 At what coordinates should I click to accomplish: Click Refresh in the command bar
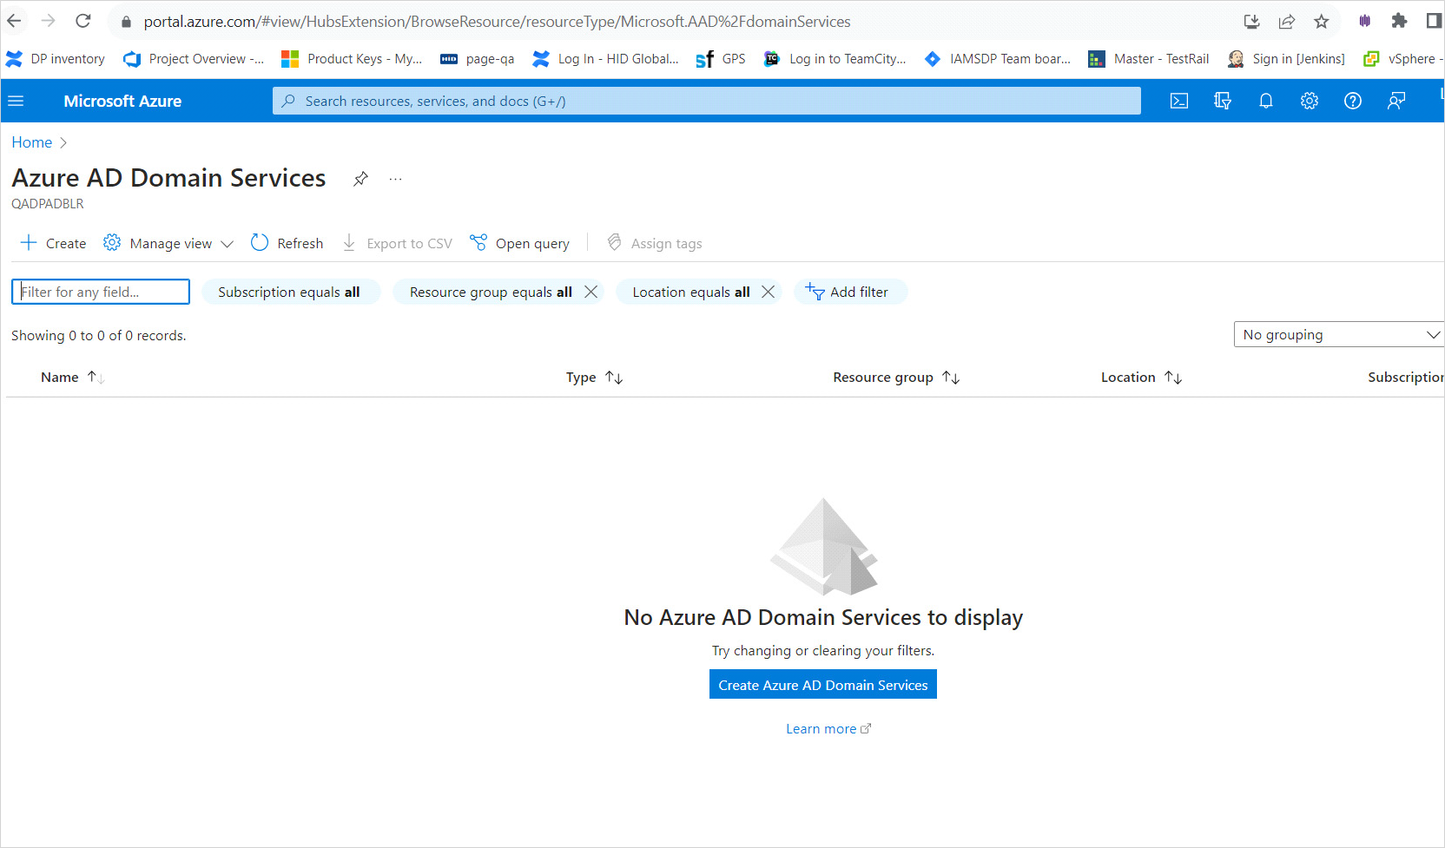(x=287, y=244)
